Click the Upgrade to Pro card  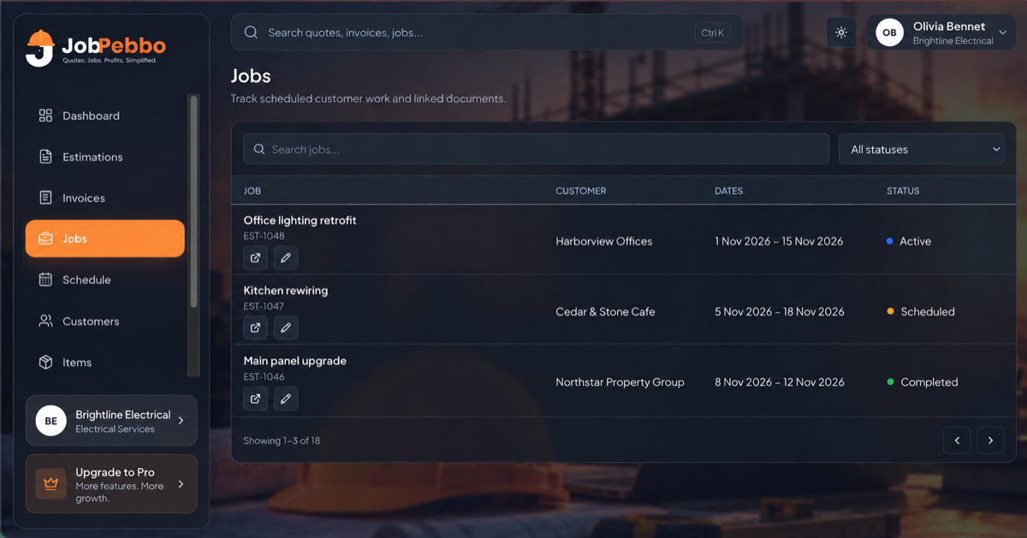point(111,484)
